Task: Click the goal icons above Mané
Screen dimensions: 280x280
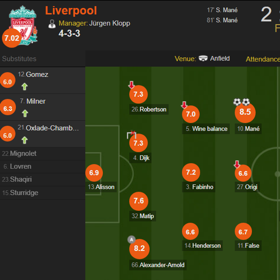Action: [x=241, y=102]
